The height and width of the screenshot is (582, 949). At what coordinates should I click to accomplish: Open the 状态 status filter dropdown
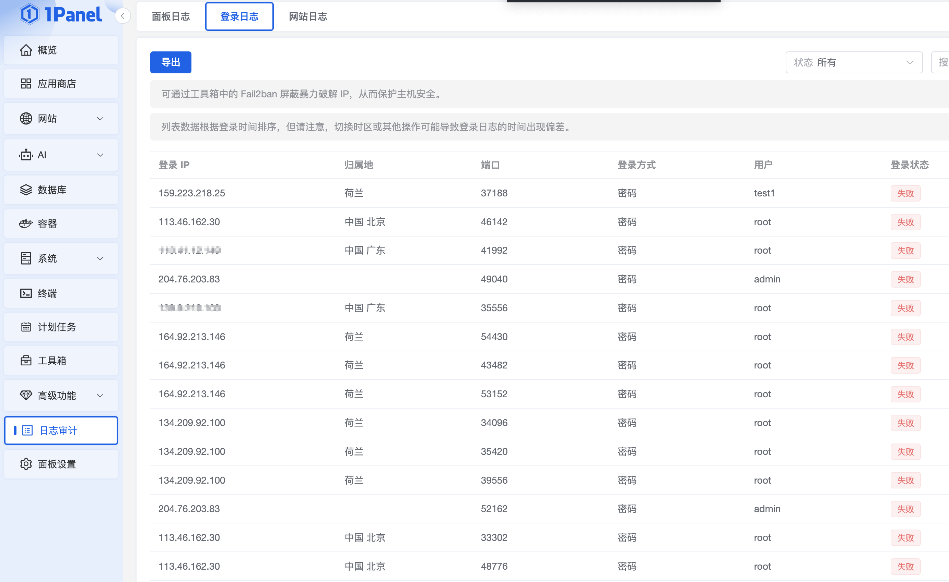pos(853,62)
